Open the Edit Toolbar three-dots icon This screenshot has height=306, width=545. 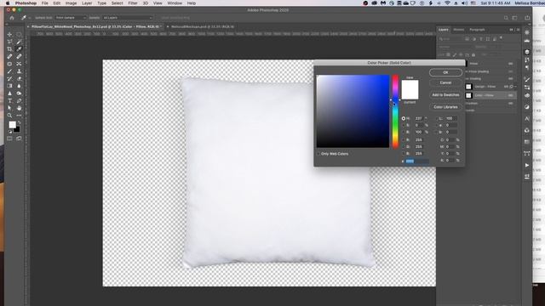19,116
